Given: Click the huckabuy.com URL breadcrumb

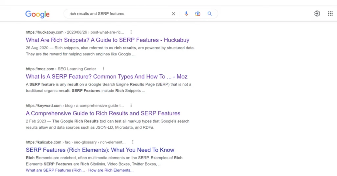Looking at the screenshot, I should pos(75,32).
